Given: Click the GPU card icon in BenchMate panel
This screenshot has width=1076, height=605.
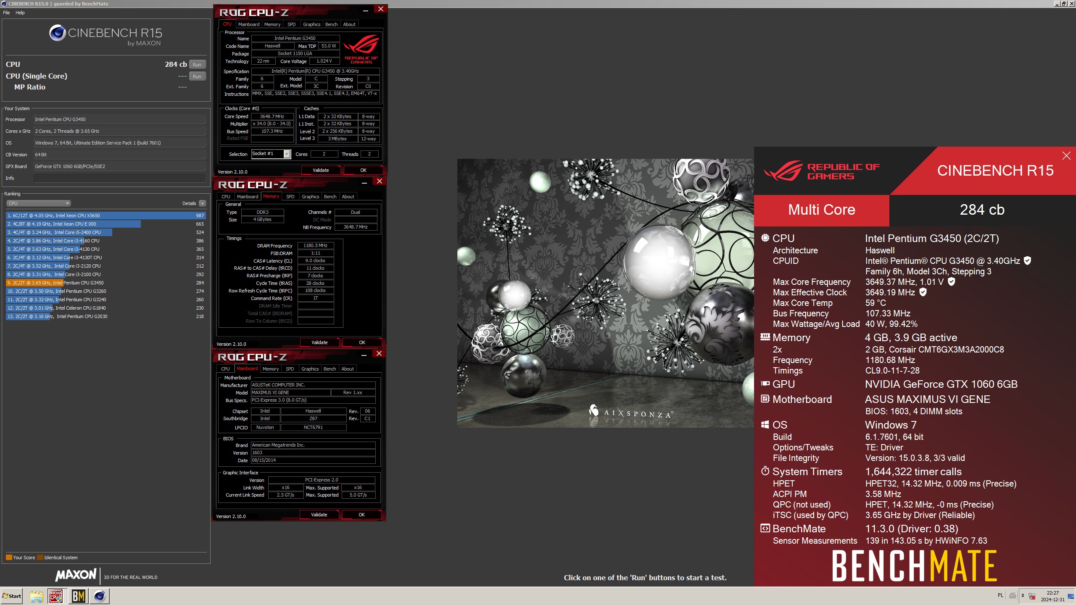Looking at the screenshot, I should click(765, 384).
